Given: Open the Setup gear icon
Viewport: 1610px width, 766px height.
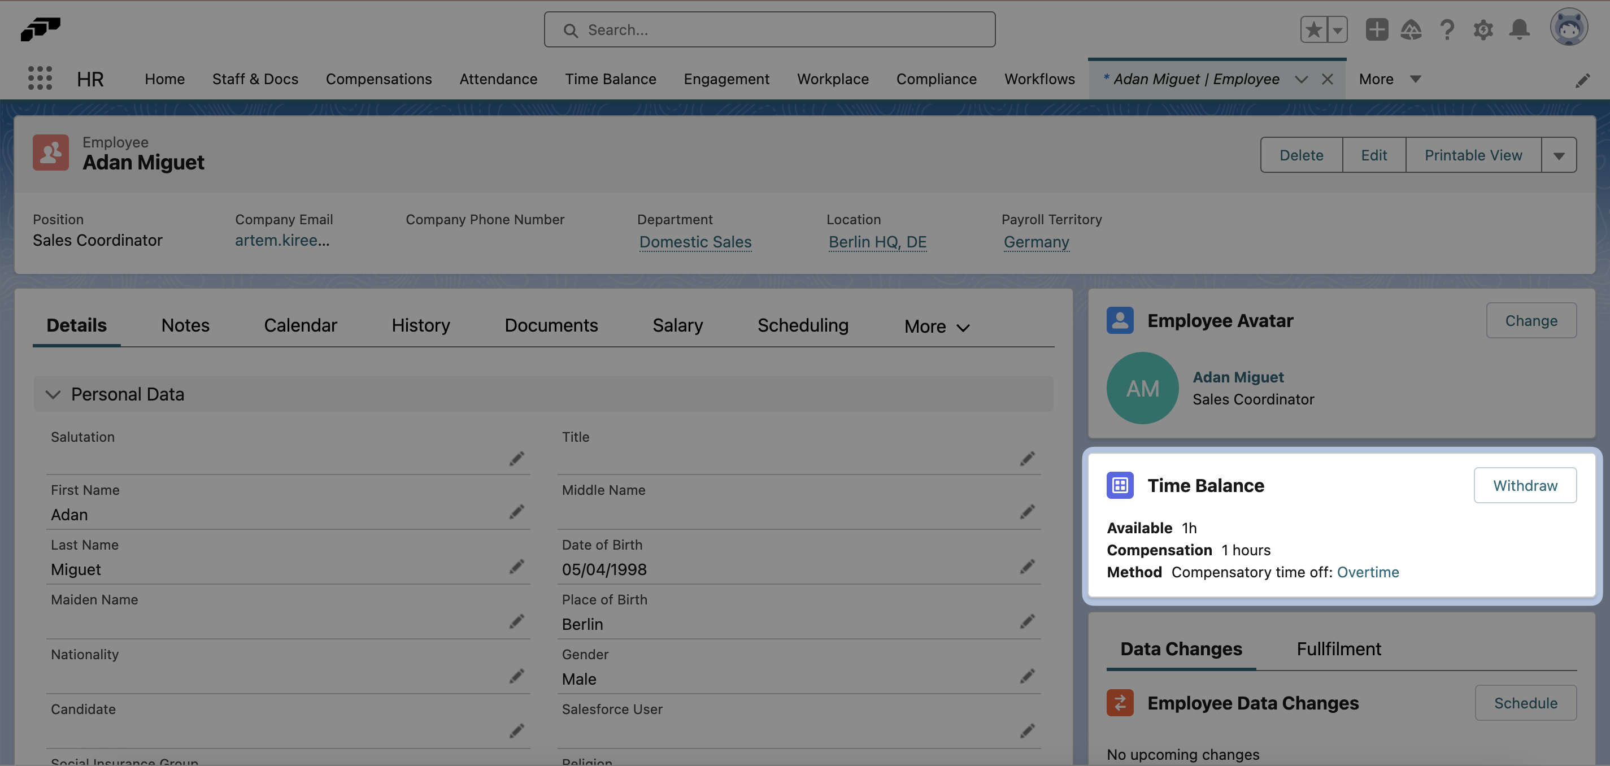Looking at the screenshot, I should (x=1482, y=29).
